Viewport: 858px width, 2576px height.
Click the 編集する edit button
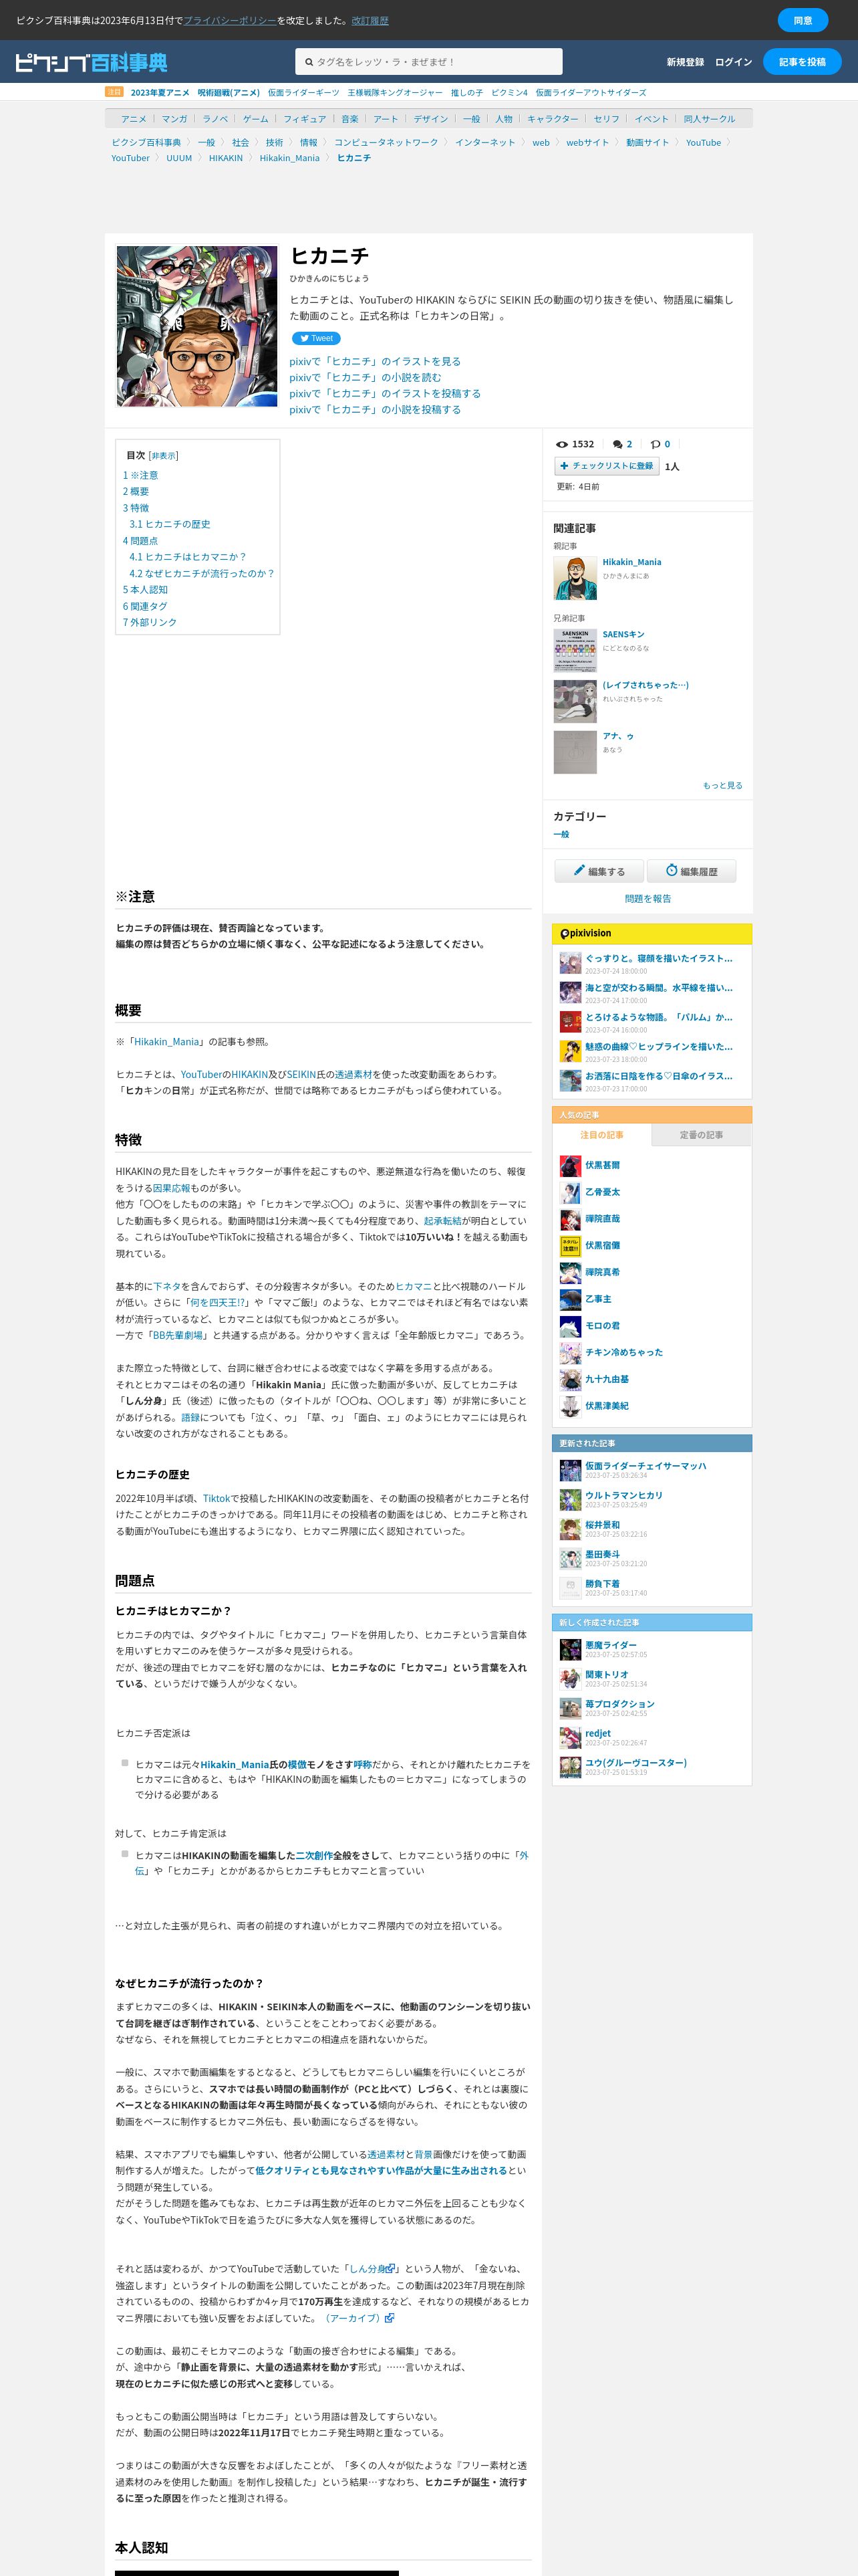[599, 871]
